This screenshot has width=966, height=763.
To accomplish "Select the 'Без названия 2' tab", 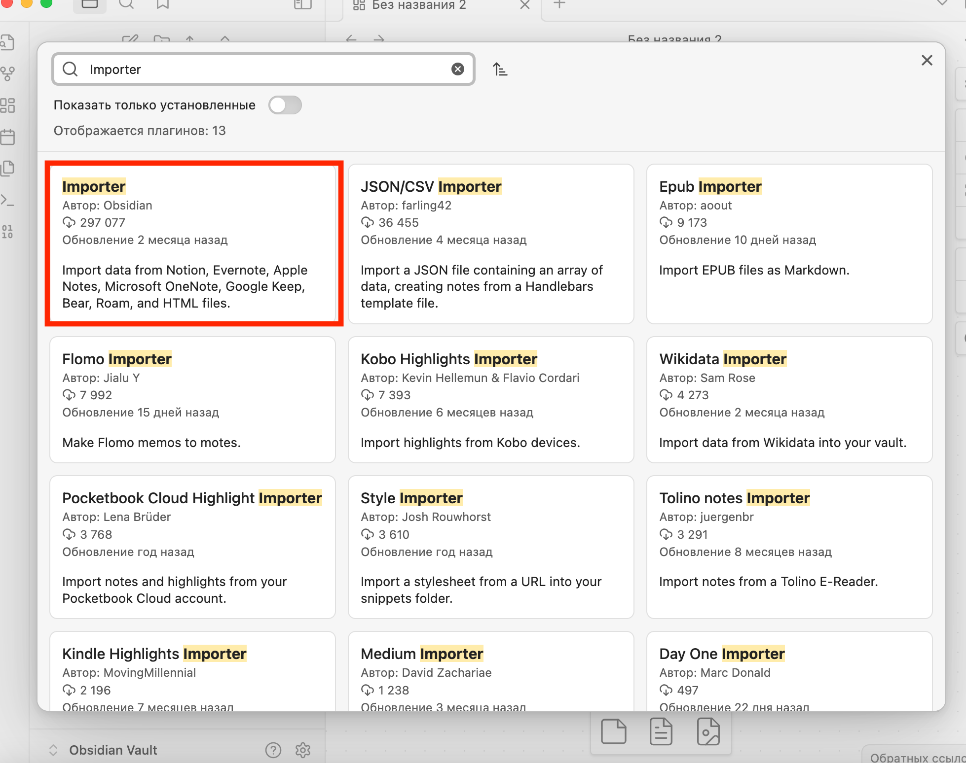I will click(418, 5).
